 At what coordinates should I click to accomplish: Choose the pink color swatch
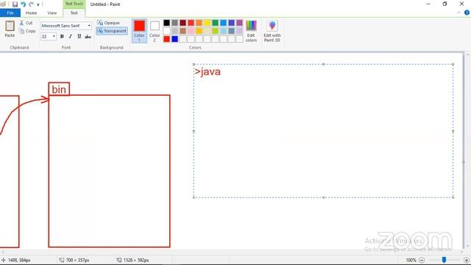tap(191, 31)
